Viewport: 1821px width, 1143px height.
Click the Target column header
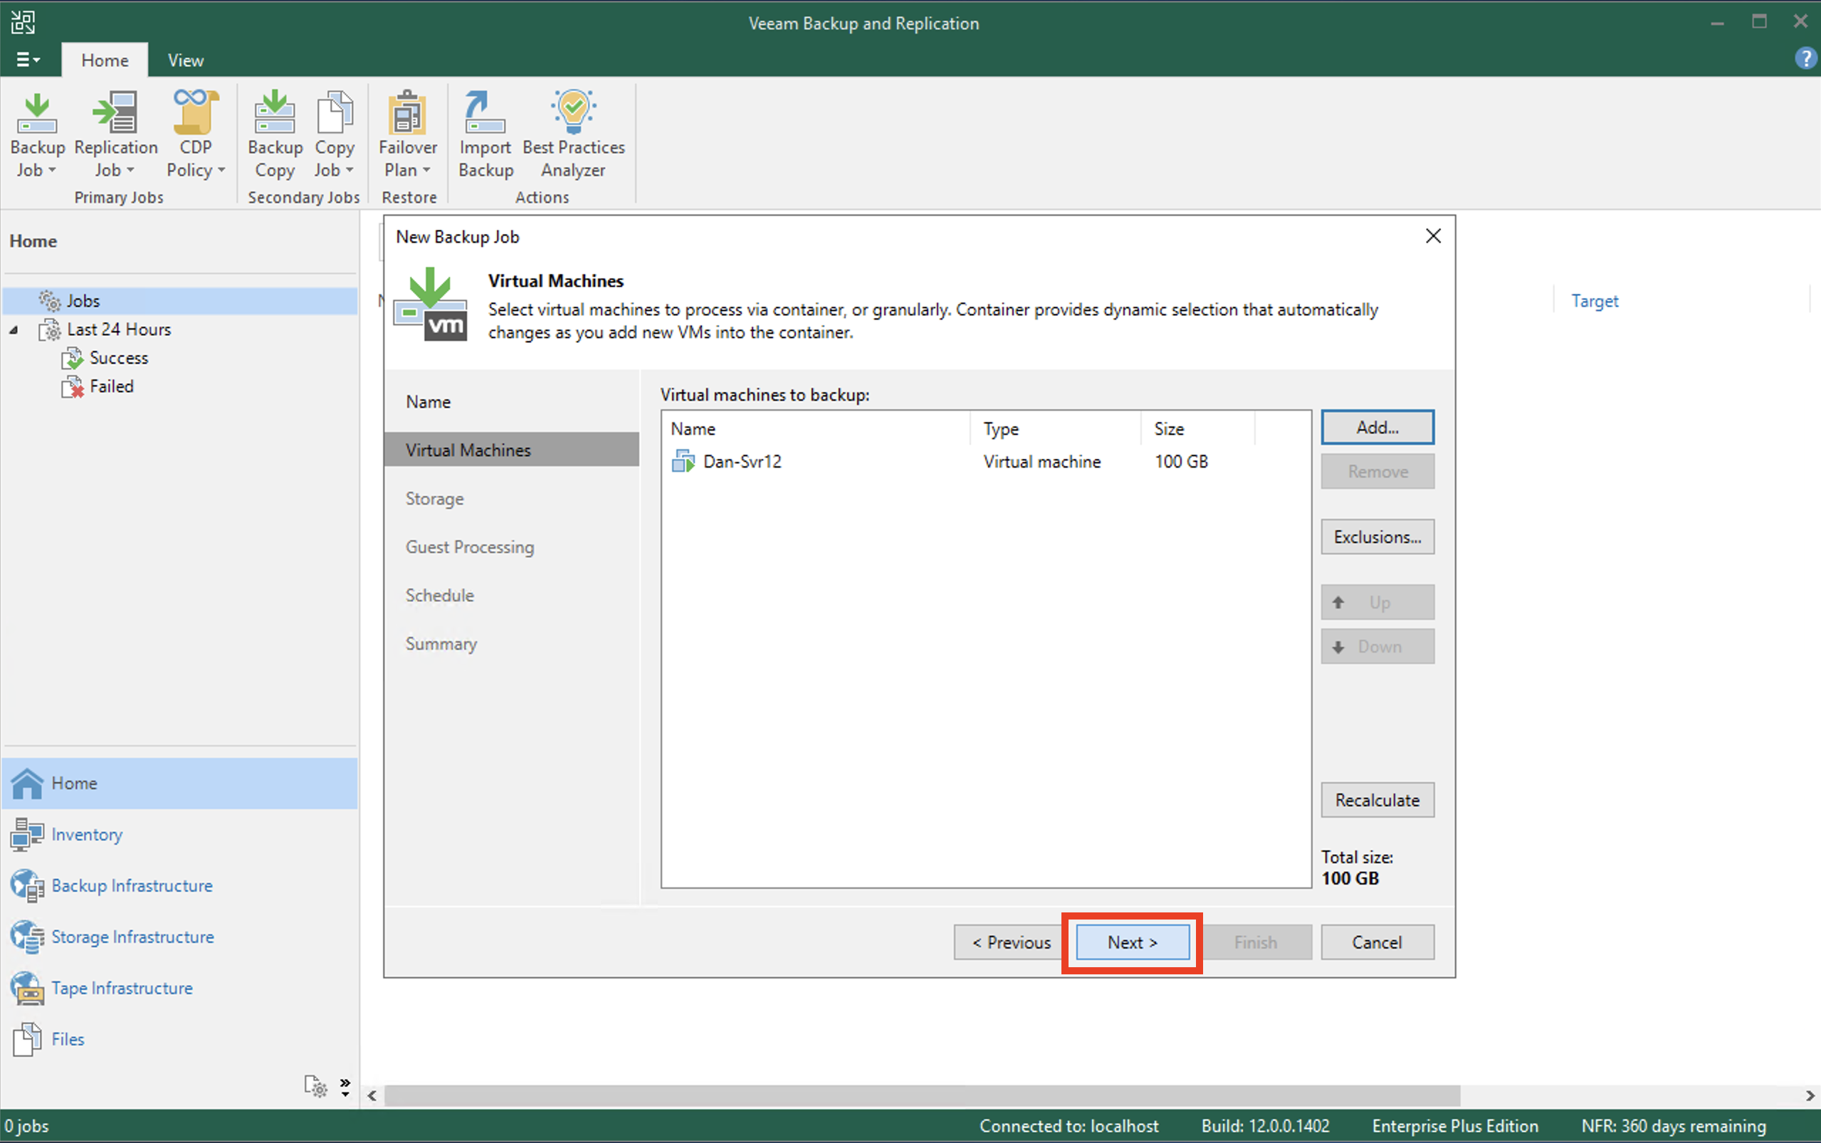[1594, 301]
